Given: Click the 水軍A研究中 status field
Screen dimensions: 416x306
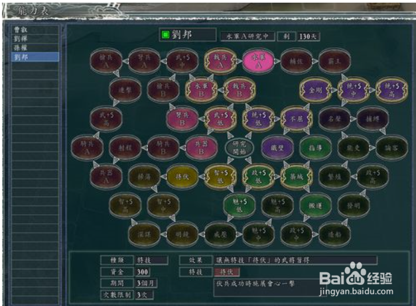Looking at the screenshot, I should point(247,36).
